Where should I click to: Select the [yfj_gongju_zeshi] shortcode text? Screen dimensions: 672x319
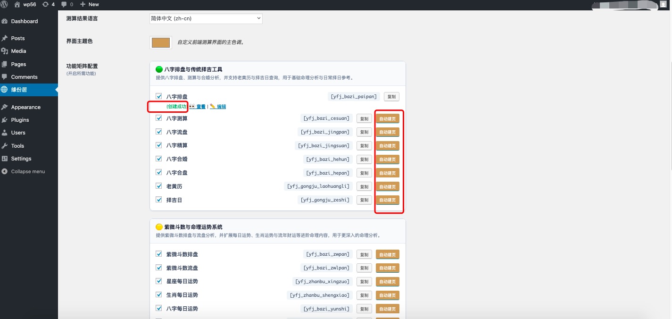(325, 200)
